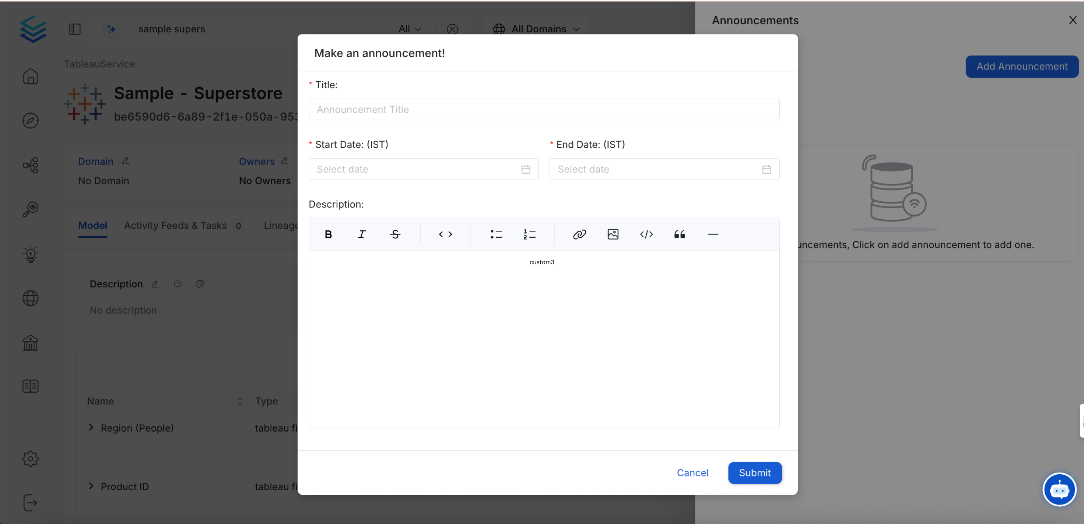Image resolution: width=1084 pixels, height=524 pixels.
Task: Apply italic formatting in the description editor
Action: tap(361, 234)
